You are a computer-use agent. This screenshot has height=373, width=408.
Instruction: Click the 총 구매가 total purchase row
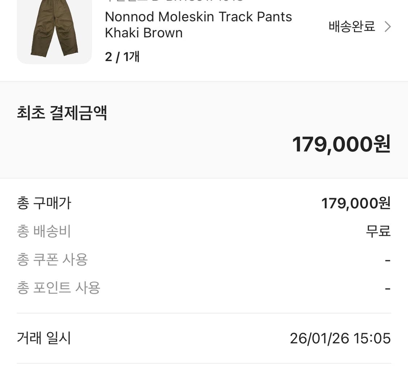[x=44, y=203]
